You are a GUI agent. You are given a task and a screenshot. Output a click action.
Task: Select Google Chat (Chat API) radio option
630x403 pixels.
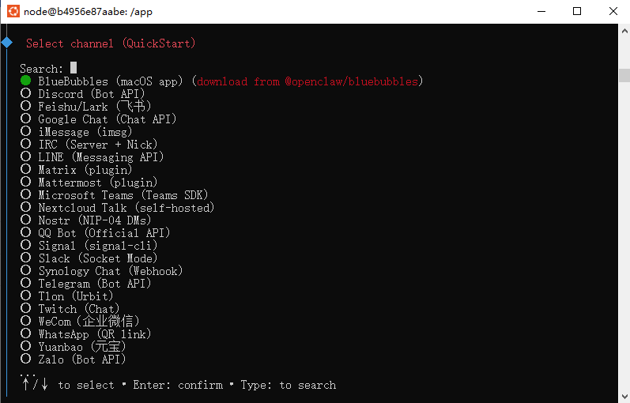[26, 119]
